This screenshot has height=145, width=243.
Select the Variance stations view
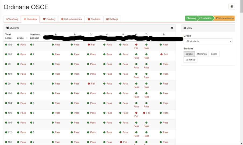(190, 60)
